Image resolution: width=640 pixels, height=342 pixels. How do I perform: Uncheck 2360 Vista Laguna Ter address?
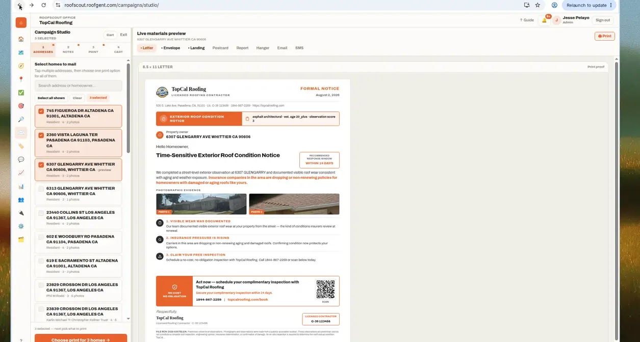41,135
